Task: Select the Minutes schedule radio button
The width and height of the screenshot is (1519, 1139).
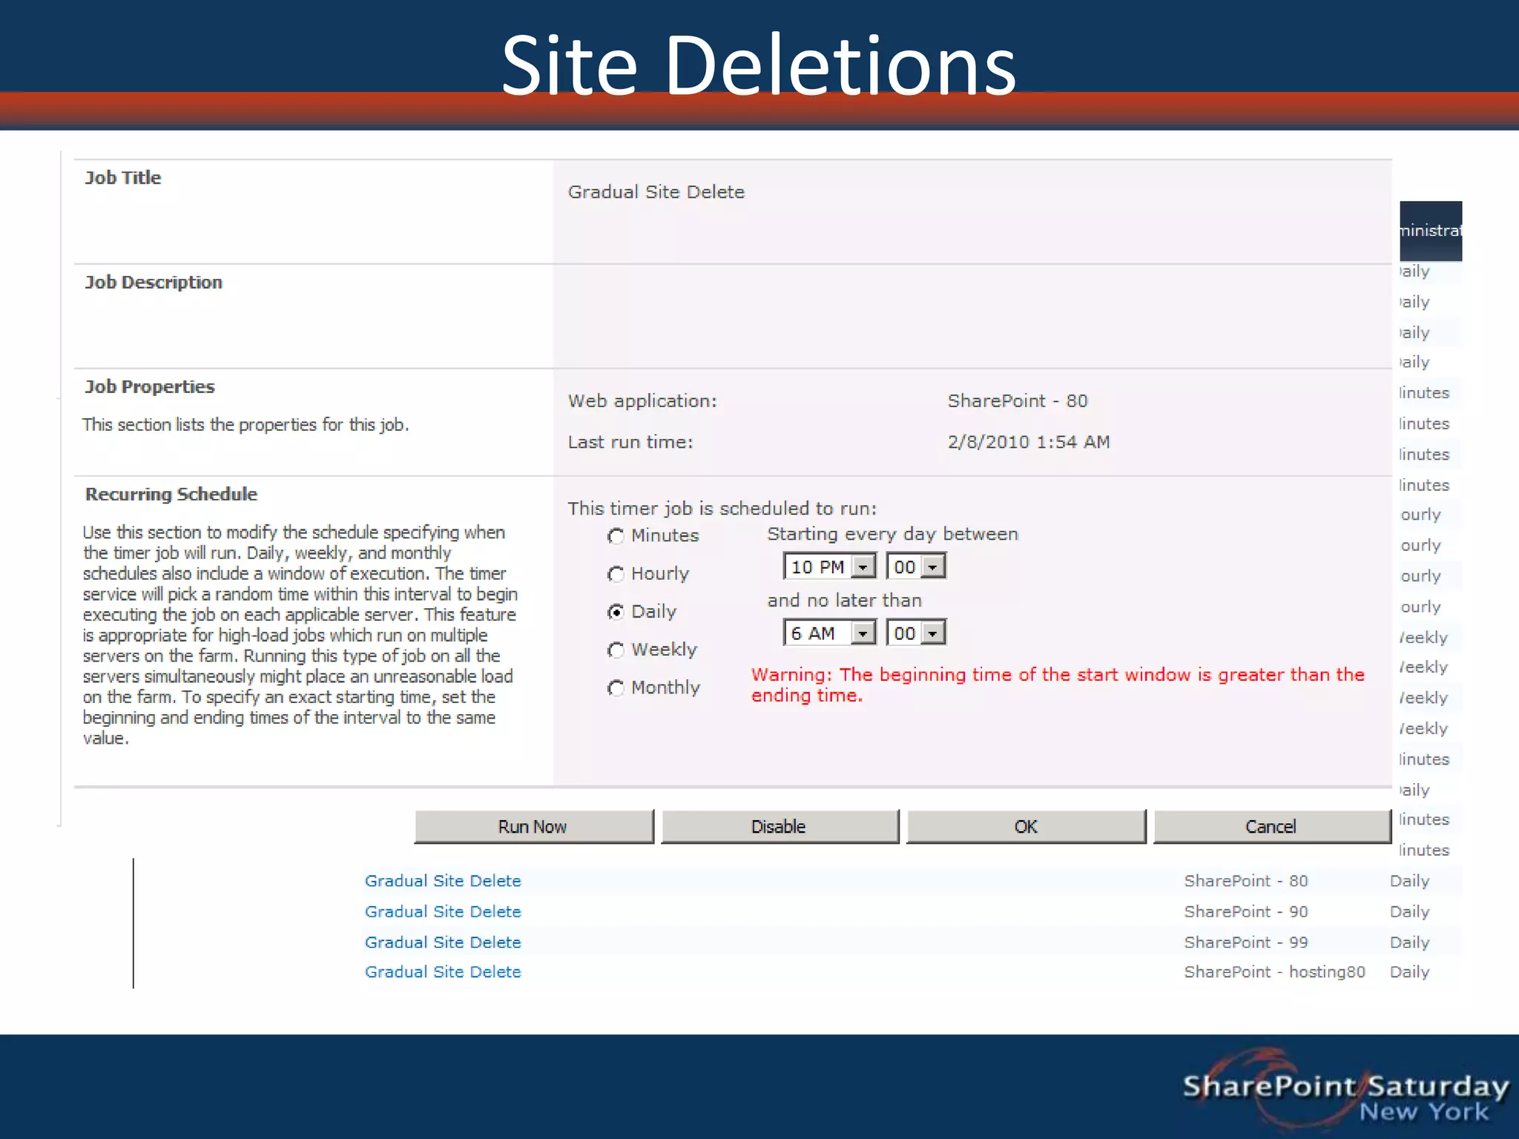Action: (616, 536)
